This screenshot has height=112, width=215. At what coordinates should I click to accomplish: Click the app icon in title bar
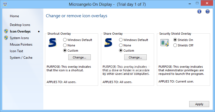[x=5, y=4]
